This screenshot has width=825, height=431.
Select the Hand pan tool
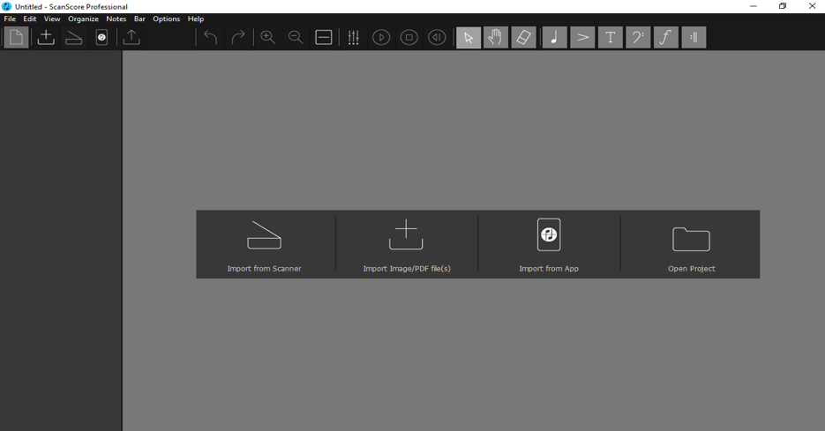pos(496,37)
